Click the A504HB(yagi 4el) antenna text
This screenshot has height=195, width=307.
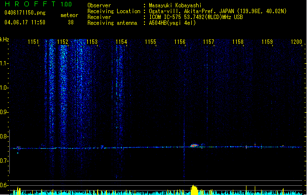click(172, 23)
